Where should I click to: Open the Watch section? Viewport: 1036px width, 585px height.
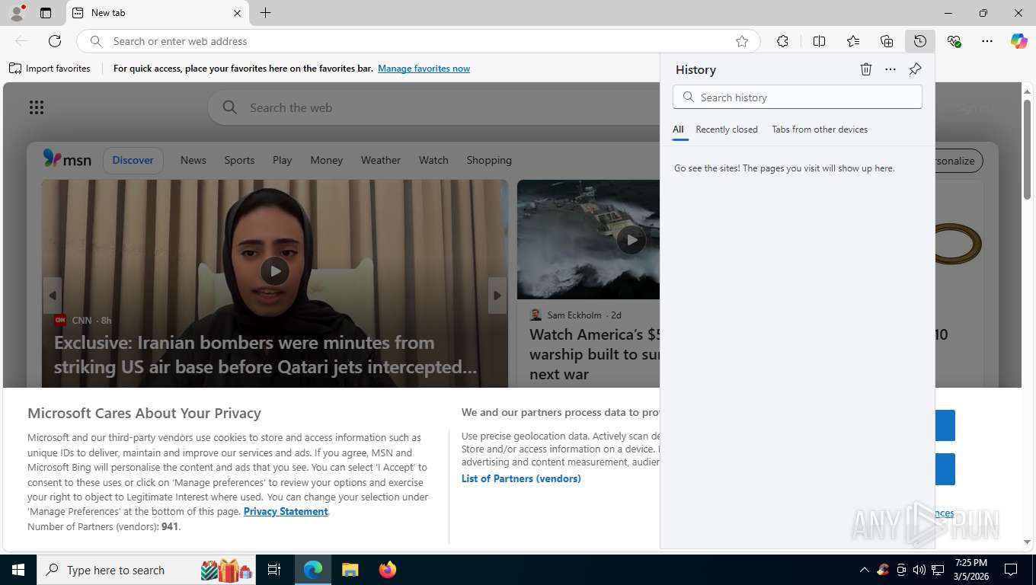click(x=433, y=160)
